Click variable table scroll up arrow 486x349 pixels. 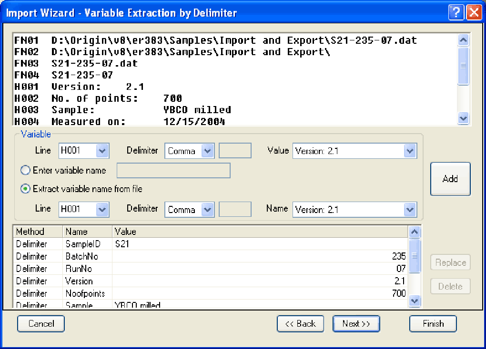click(415, 232)
